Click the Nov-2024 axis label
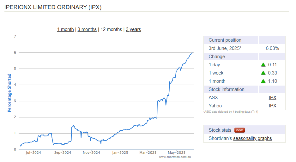 [91, 153]
